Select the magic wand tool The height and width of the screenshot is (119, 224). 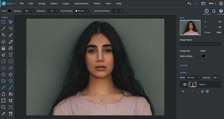coord(3,29)
